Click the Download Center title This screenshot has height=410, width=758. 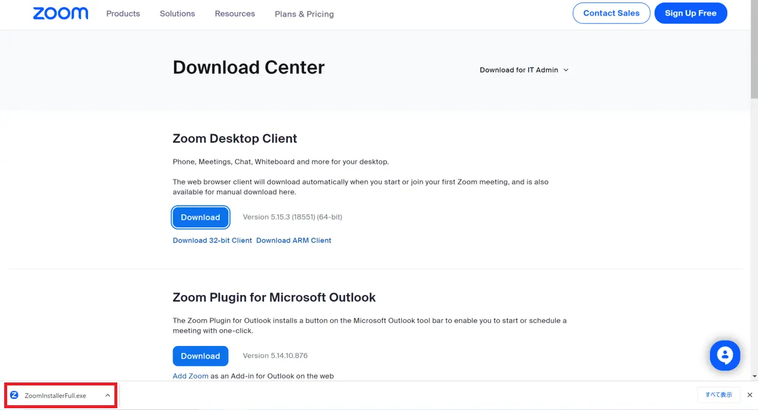(248, 67)
